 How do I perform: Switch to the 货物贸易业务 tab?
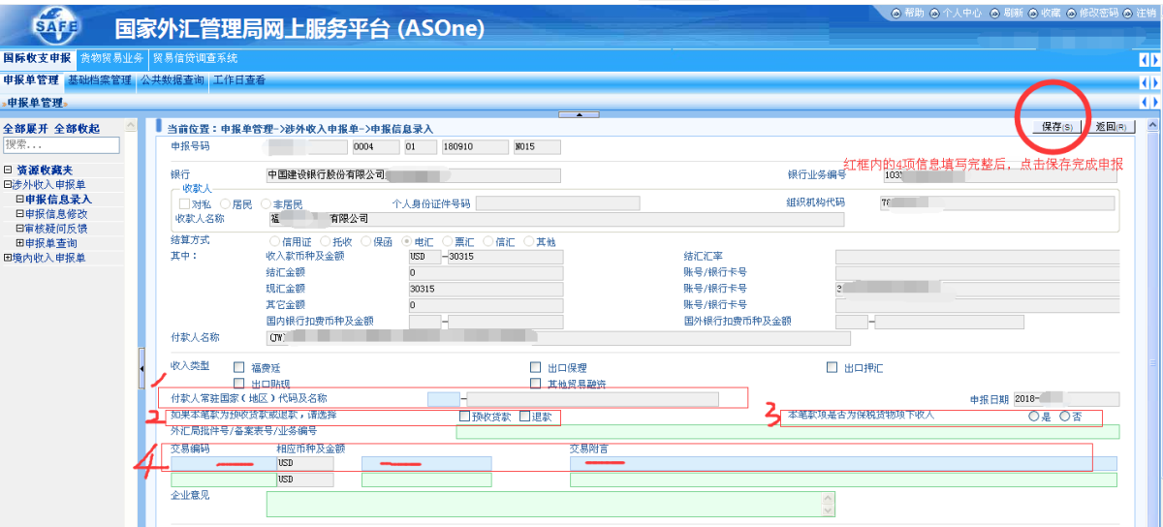(x=111, y=58)
